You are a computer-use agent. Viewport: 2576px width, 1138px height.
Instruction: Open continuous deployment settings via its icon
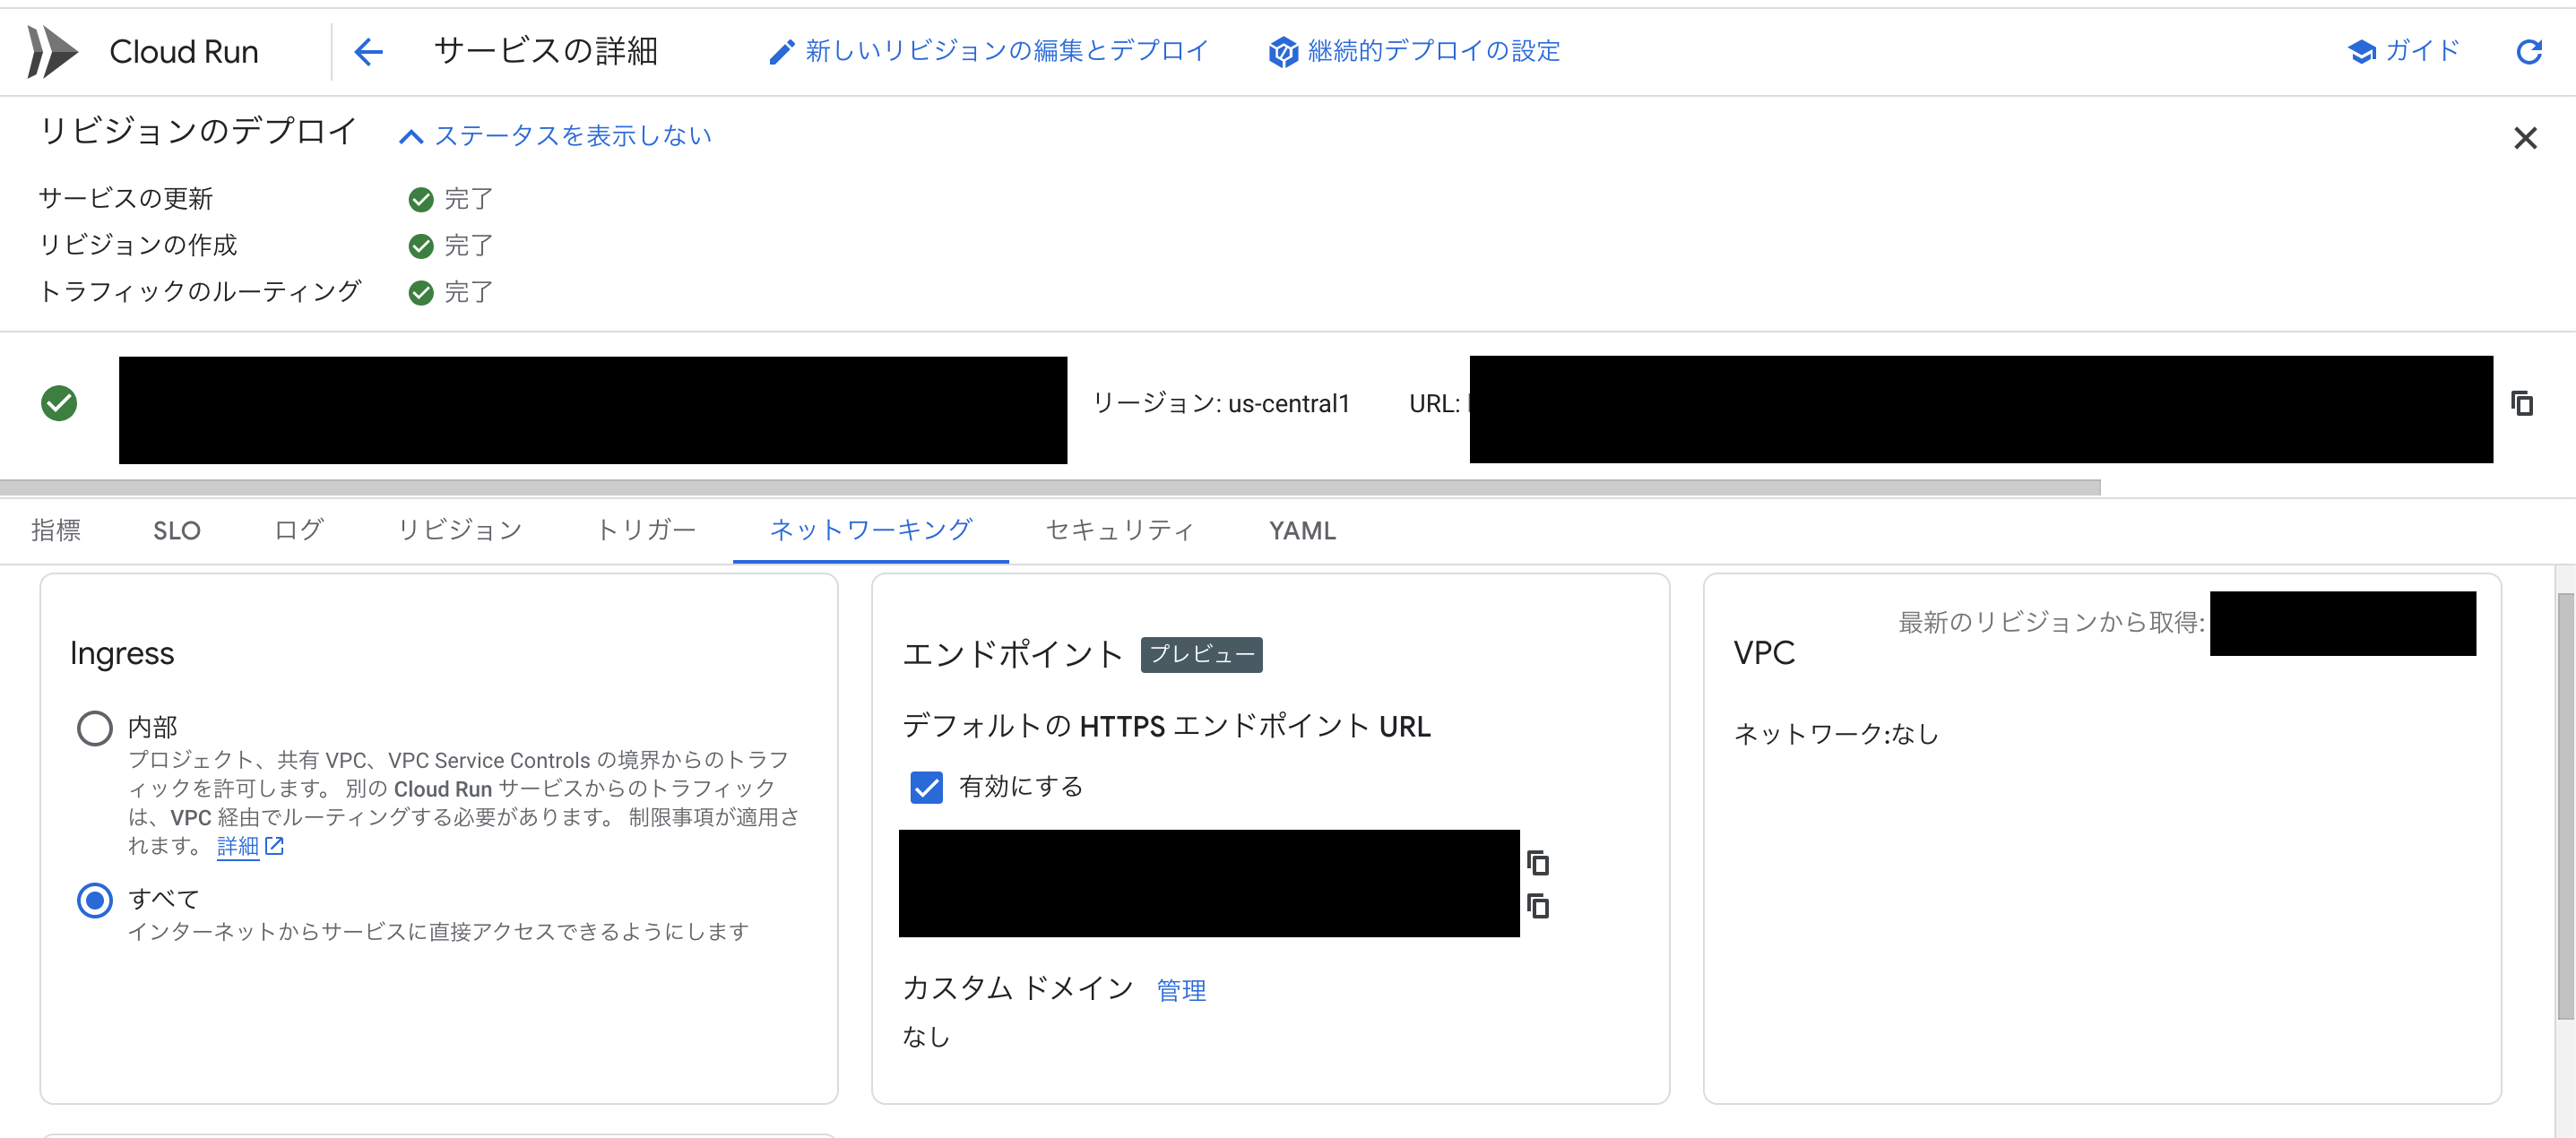(1283, 51)
